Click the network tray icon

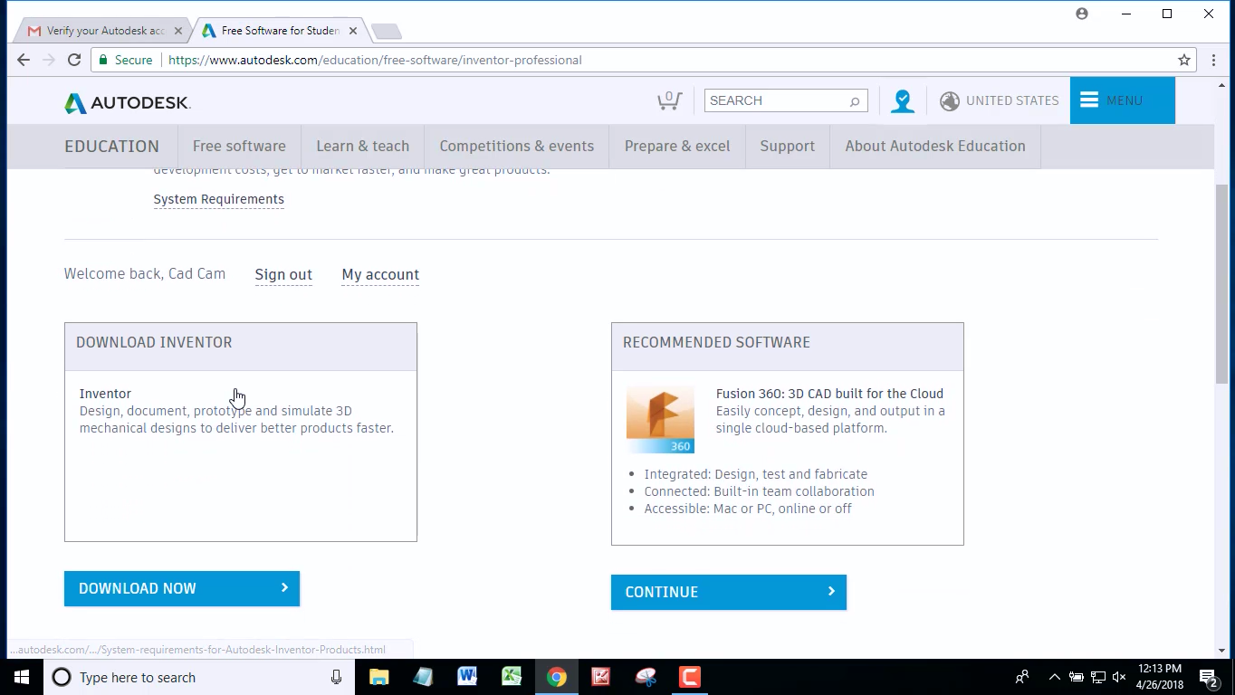coord(1097,677)
